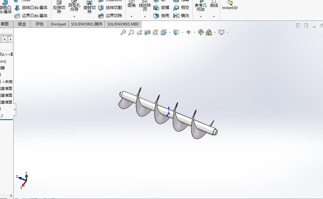Screen dimensions: 323x199
Task: Click the Apply Scene icon
Action: [209, 32]
